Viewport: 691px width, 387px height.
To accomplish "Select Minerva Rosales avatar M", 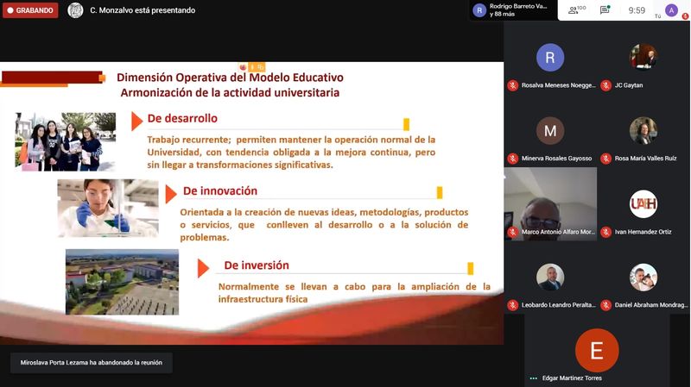I will click(550, 131).
